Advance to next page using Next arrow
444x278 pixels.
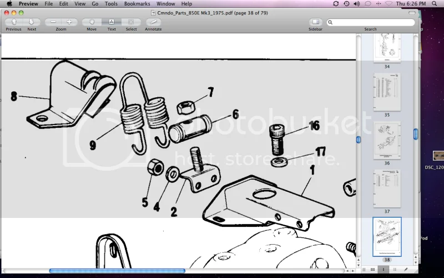coord(31,22)
